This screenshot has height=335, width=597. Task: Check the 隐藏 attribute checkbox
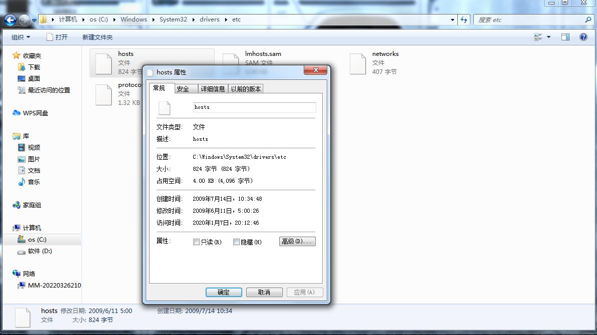pyautogui.click(x=236, y=242)
